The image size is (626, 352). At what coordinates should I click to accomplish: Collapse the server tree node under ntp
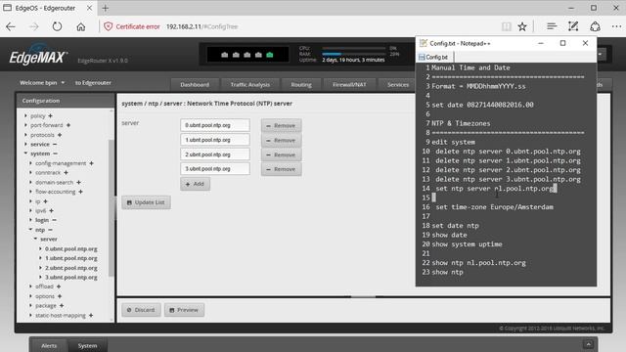coord(35,239)
